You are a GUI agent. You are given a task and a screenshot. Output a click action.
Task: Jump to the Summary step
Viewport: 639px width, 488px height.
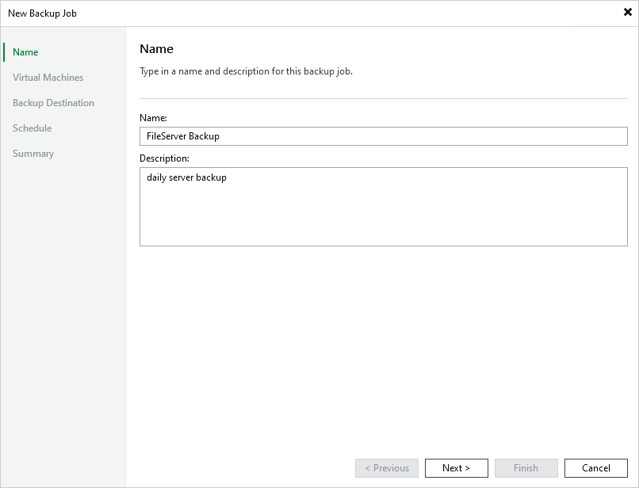(33, 153)
